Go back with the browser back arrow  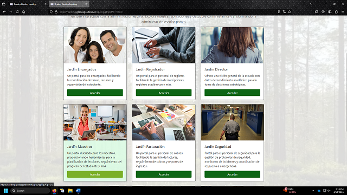pos(4,12)
